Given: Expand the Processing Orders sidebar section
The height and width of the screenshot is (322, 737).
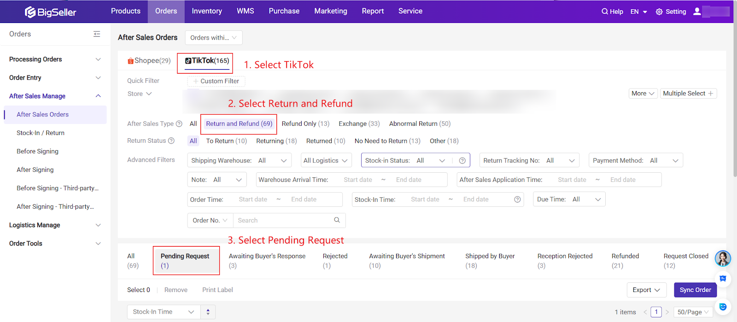Looking at the screenshot, I should click(x=55, y=59).
